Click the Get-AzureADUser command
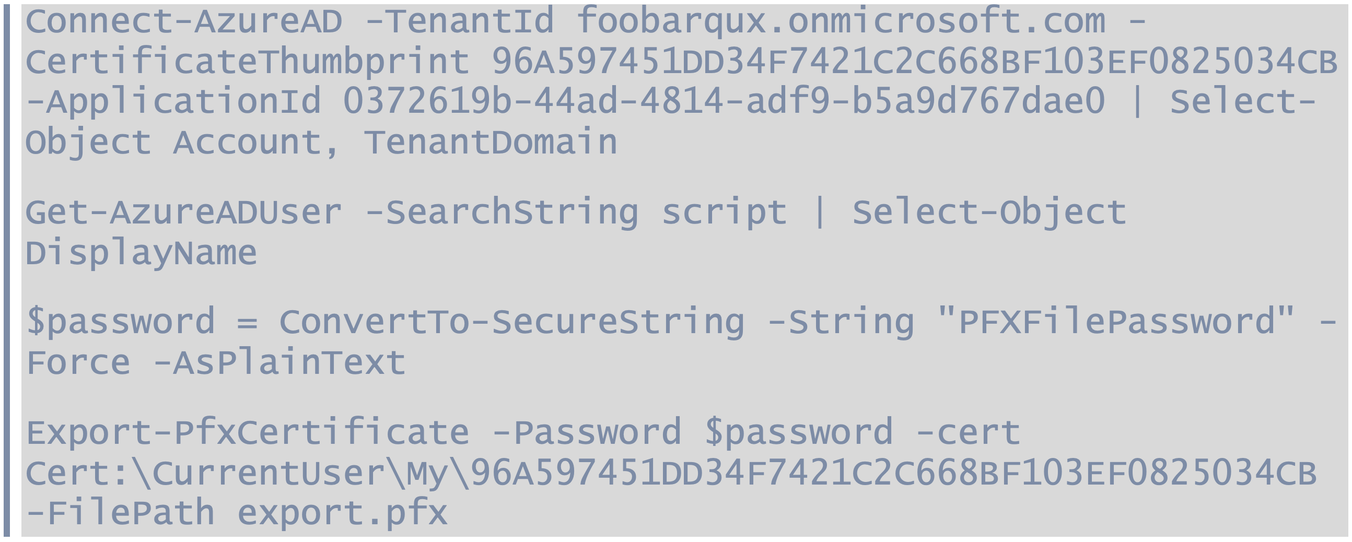The image size is (1352, 542). tap(184, 212)
